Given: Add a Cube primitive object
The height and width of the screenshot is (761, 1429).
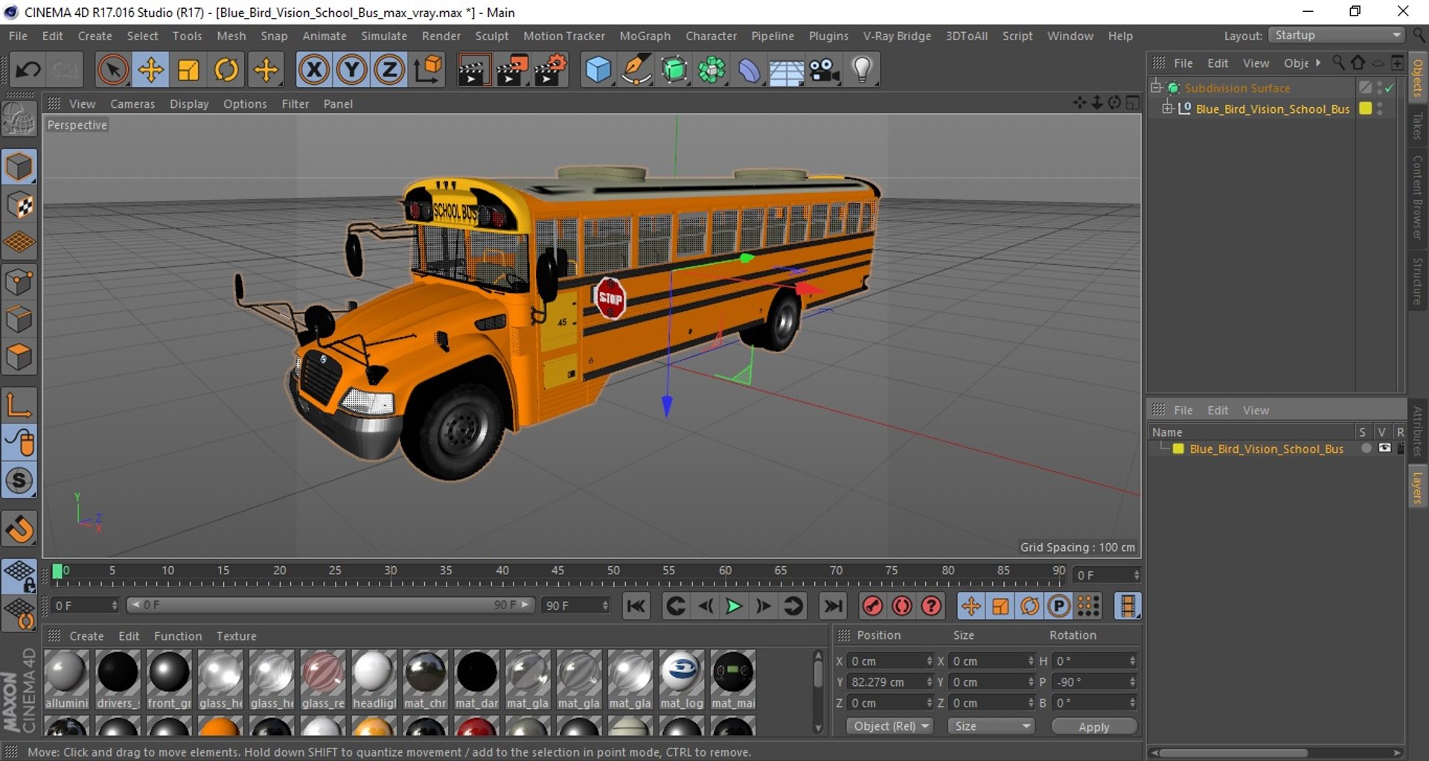Looking at the screenshot, I should (x=598, y=70).
